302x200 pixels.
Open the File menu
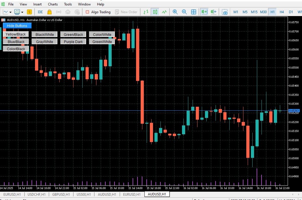(x=11, y=4)
